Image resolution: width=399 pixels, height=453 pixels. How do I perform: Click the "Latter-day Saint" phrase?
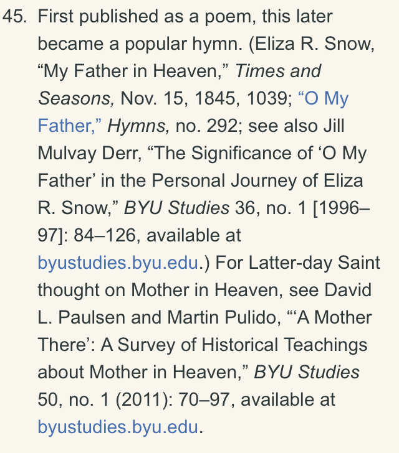pyautogui.click(x=314, y=263)
